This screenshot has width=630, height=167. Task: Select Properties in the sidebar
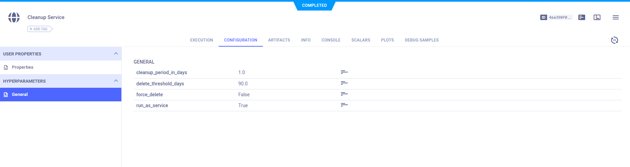[x=22, y=67]
